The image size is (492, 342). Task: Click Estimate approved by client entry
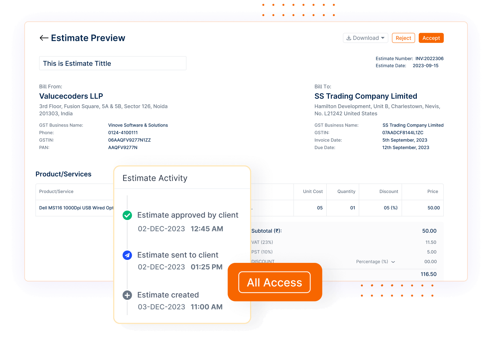click(188, 215)
